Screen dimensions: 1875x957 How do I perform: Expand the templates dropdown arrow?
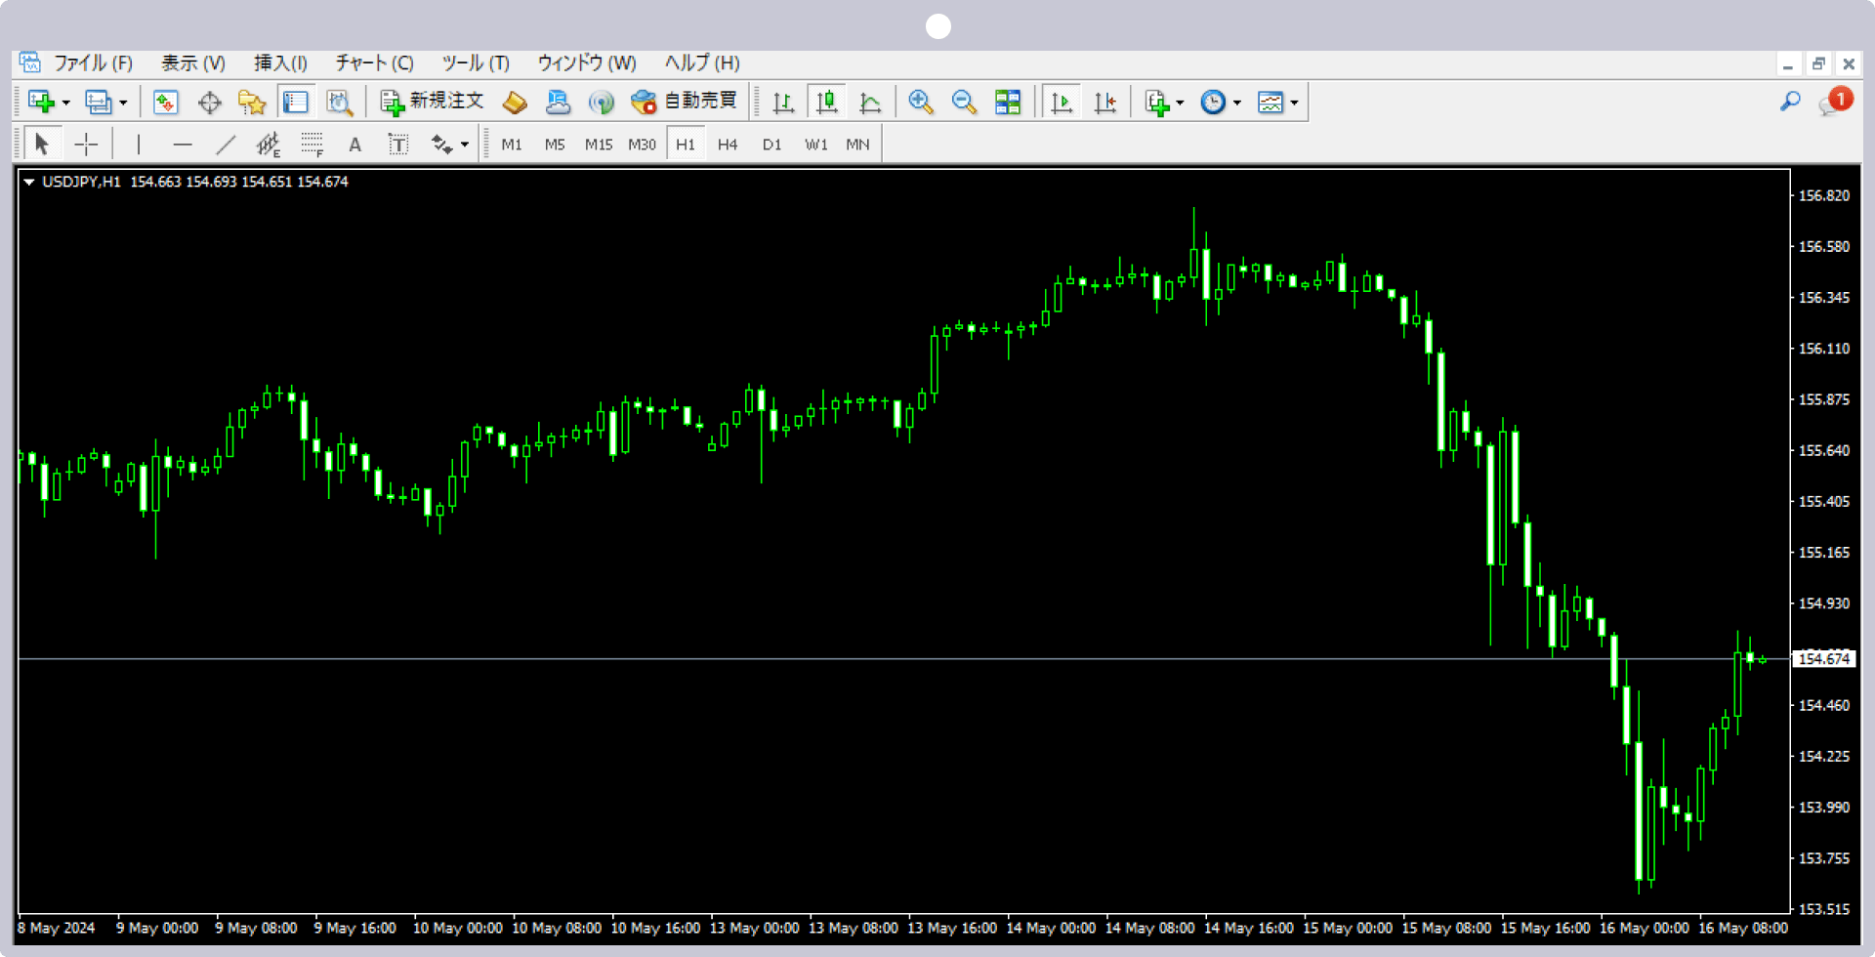pos(1294,103)
